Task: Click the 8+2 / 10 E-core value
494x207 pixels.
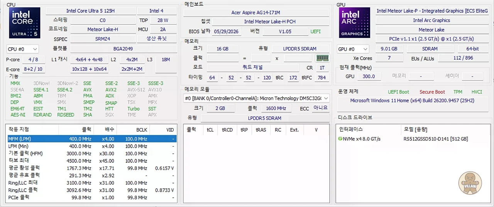Action: pos(33,69)
